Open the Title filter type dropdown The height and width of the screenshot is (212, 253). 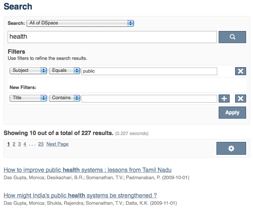pos(28,98)
